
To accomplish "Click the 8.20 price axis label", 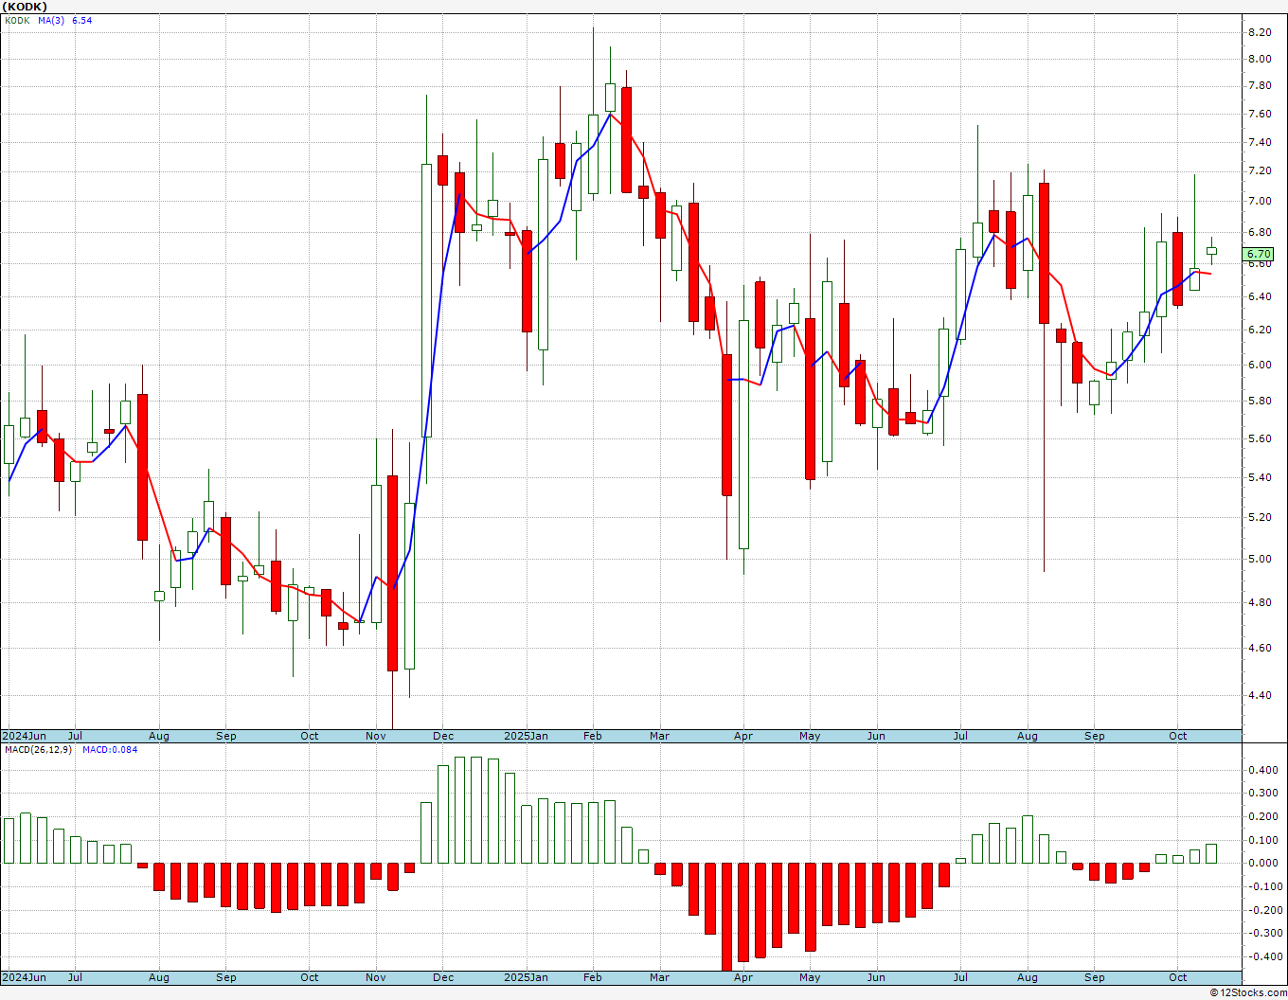I will point(1260,32).
